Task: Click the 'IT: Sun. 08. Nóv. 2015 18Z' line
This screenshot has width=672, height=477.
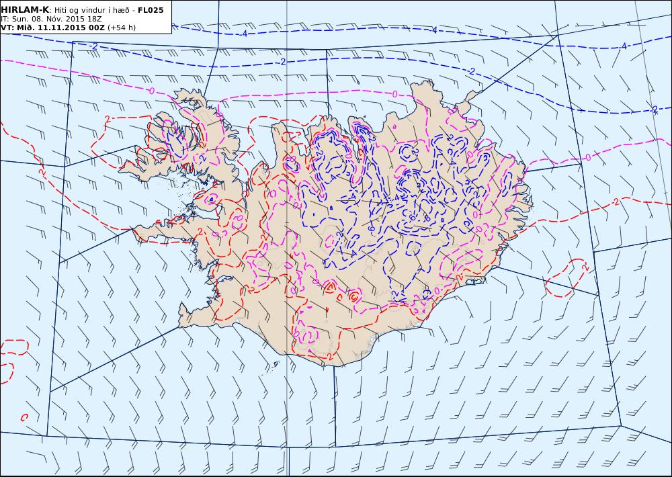Action: pos(52,19)
